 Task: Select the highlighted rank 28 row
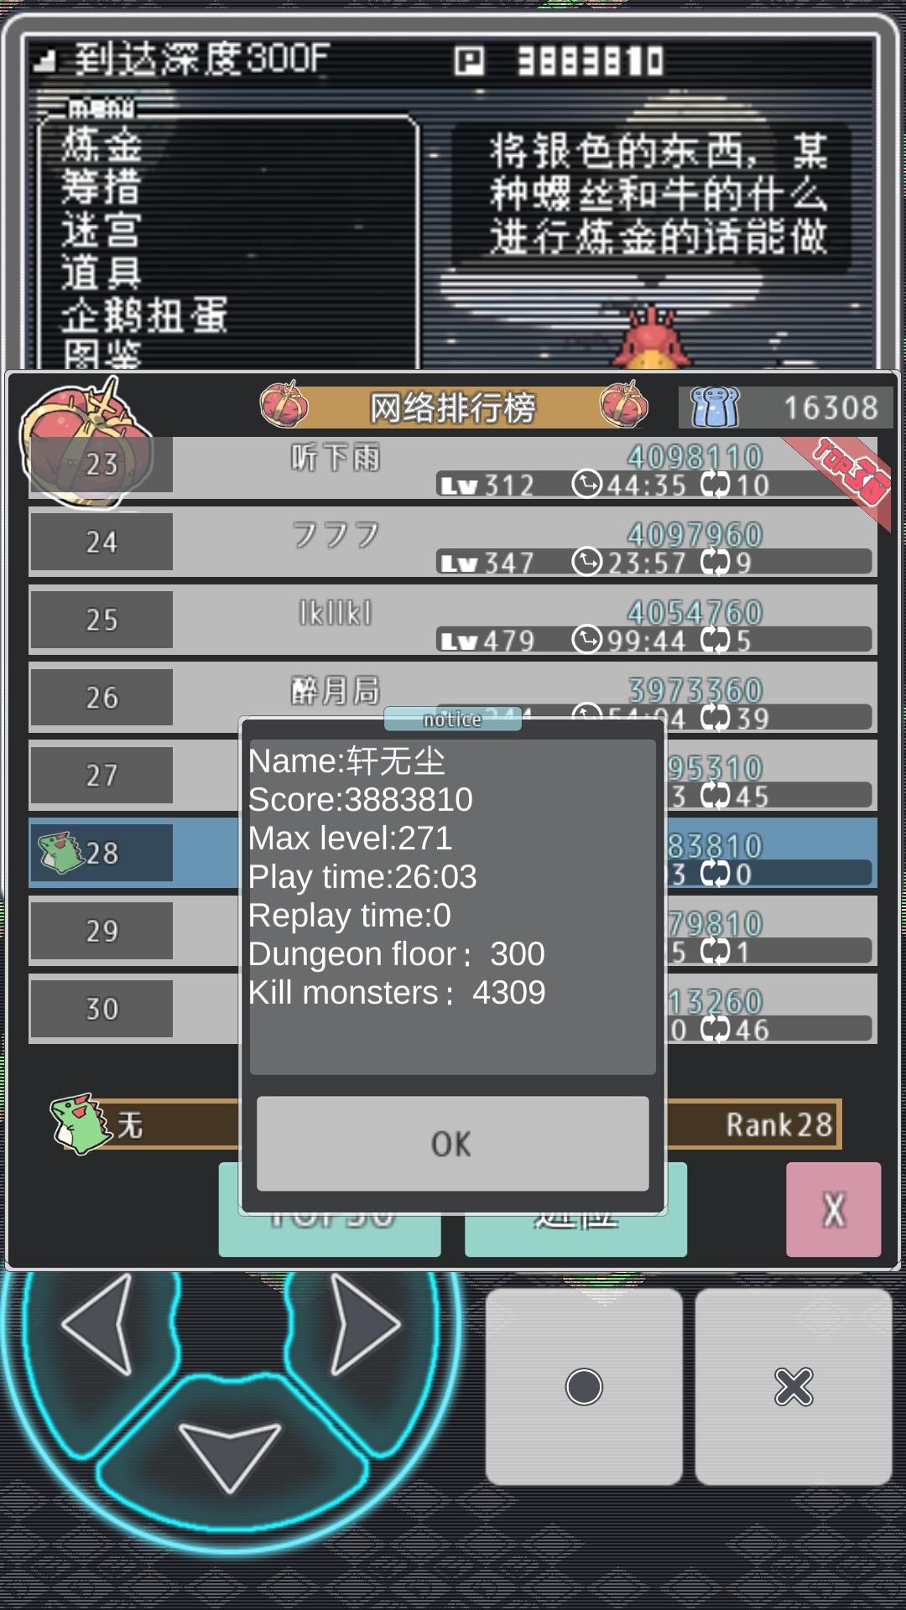453,853
